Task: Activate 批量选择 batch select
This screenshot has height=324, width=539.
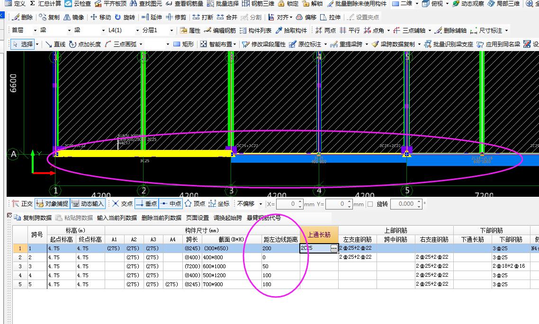Action: click(223, 3)
